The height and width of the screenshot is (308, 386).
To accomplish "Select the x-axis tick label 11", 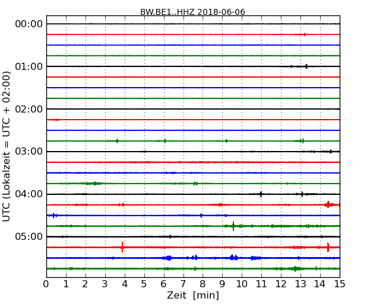I will (x=261, y=284).
